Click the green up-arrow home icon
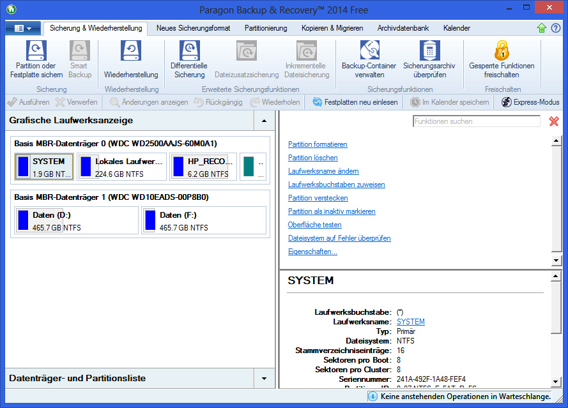The width and height of the screenshot is (568, 408). tap(542, 28)
